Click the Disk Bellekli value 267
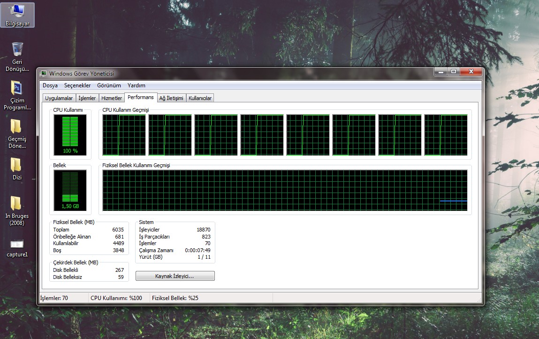The width and height of the screenshot is (539, 339). 120,270
